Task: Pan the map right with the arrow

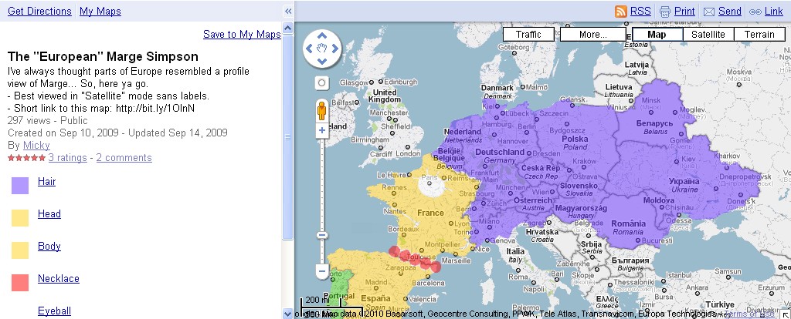Action: tap(335, 49)
